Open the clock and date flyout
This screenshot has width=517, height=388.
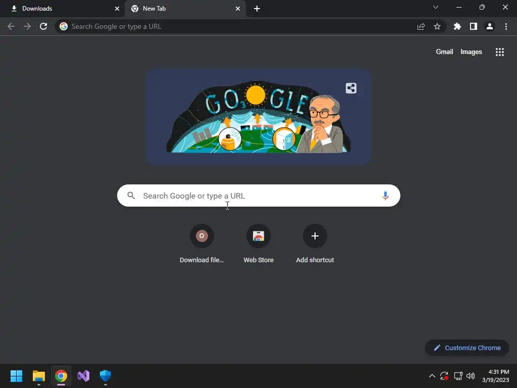[496, 376]
